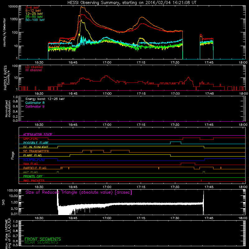
Task: Click the POSSIBLE FLARE raised cyan segment
Action: (176, 142)
